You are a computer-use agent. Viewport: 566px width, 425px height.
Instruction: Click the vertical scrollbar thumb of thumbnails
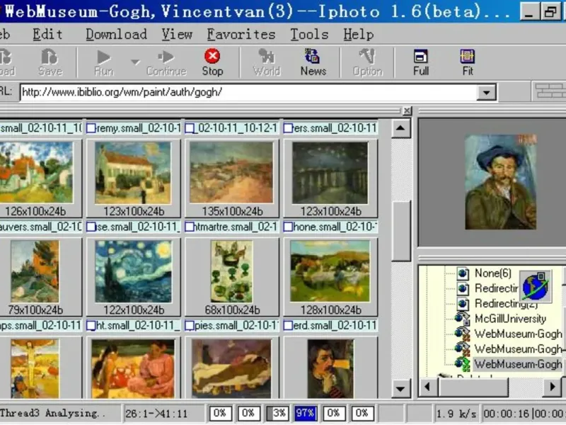401,231
